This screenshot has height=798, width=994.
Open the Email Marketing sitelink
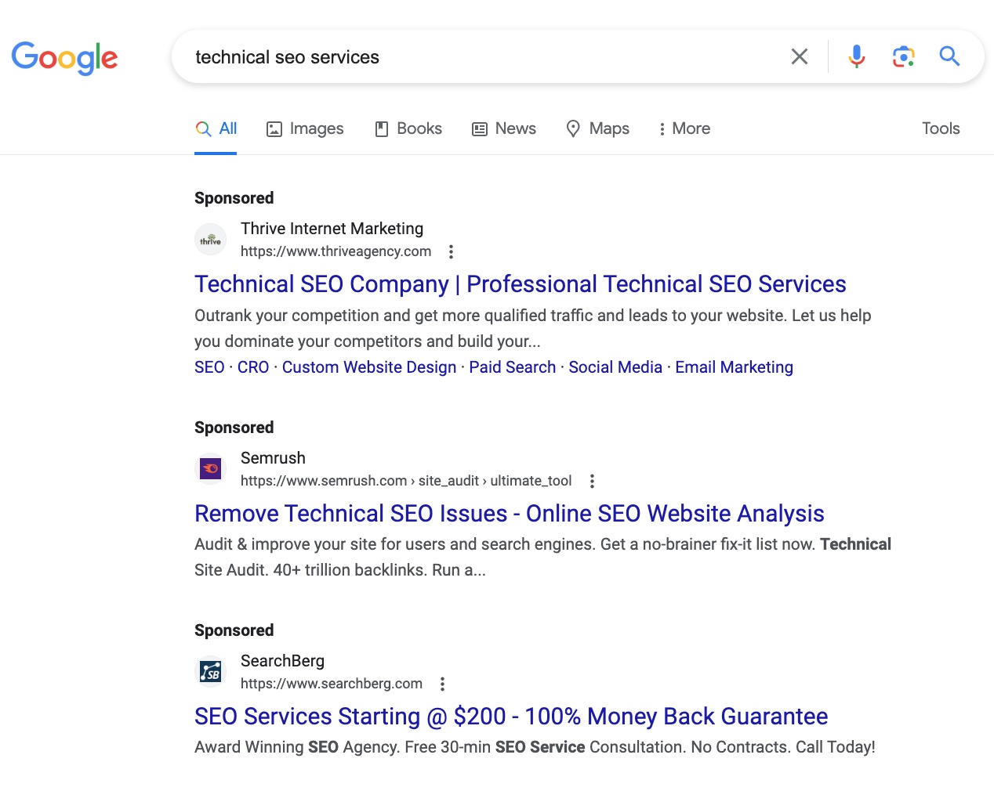[x=735, y=367]
